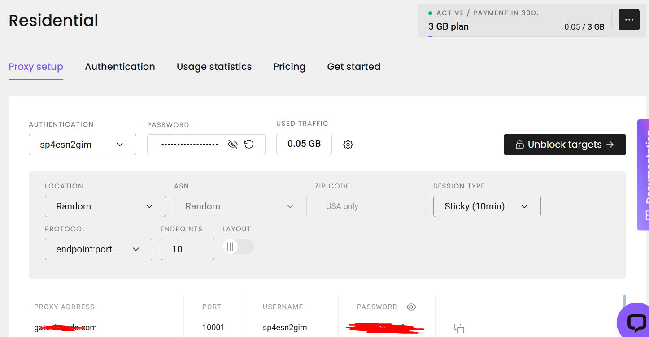Viewport: 649px width, 337px height.
Task: Open the three-dot plan options menu
Action: pos(629,20)
